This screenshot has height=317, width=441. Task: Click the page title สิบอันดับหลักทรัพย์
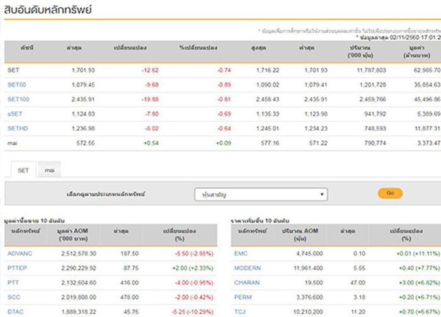click(48, 9)
